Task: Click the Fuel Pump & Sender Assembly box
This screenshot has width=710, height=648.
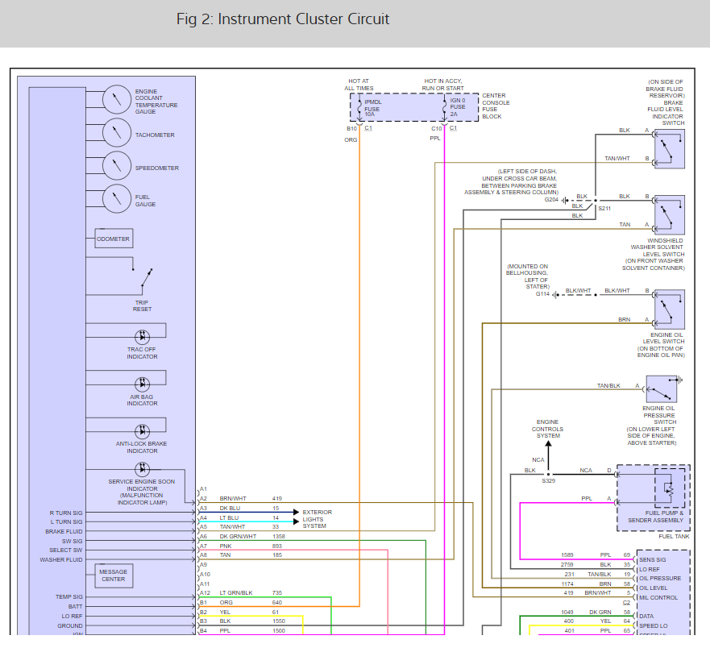Action: pos(654,497)
